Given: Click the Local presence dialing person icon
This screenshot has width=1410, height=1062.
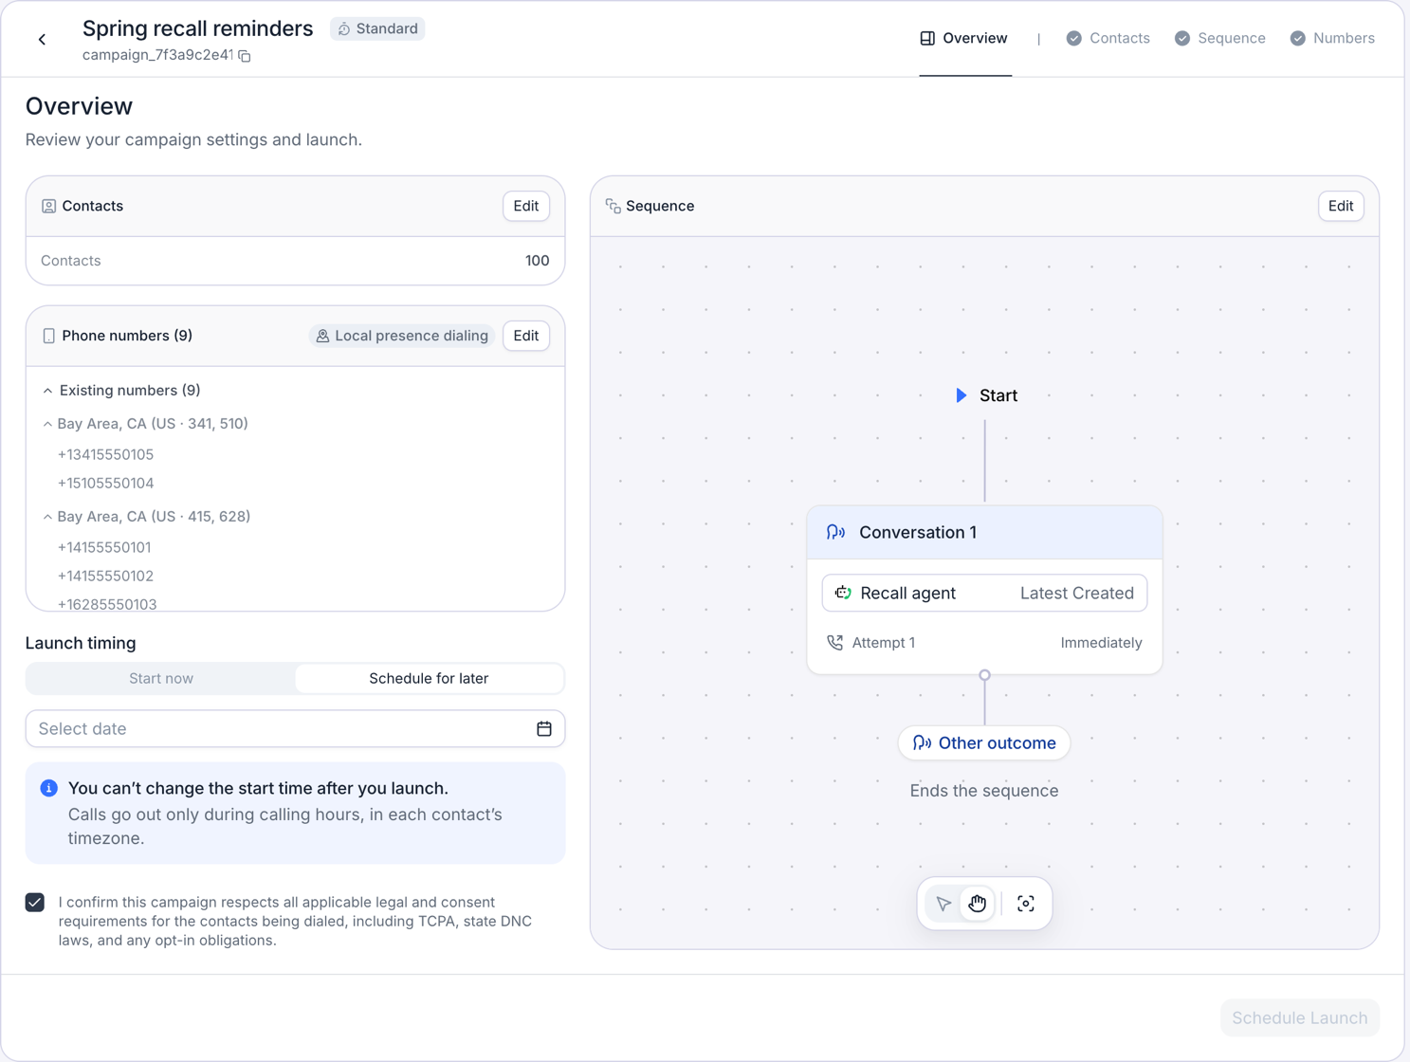Looking at the screenshot, I should coord(322,336).
